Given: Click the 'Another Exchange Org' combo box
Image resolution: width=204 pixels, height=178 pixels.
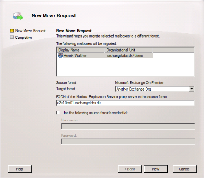Looking at the screenshot, I should 155,89.
